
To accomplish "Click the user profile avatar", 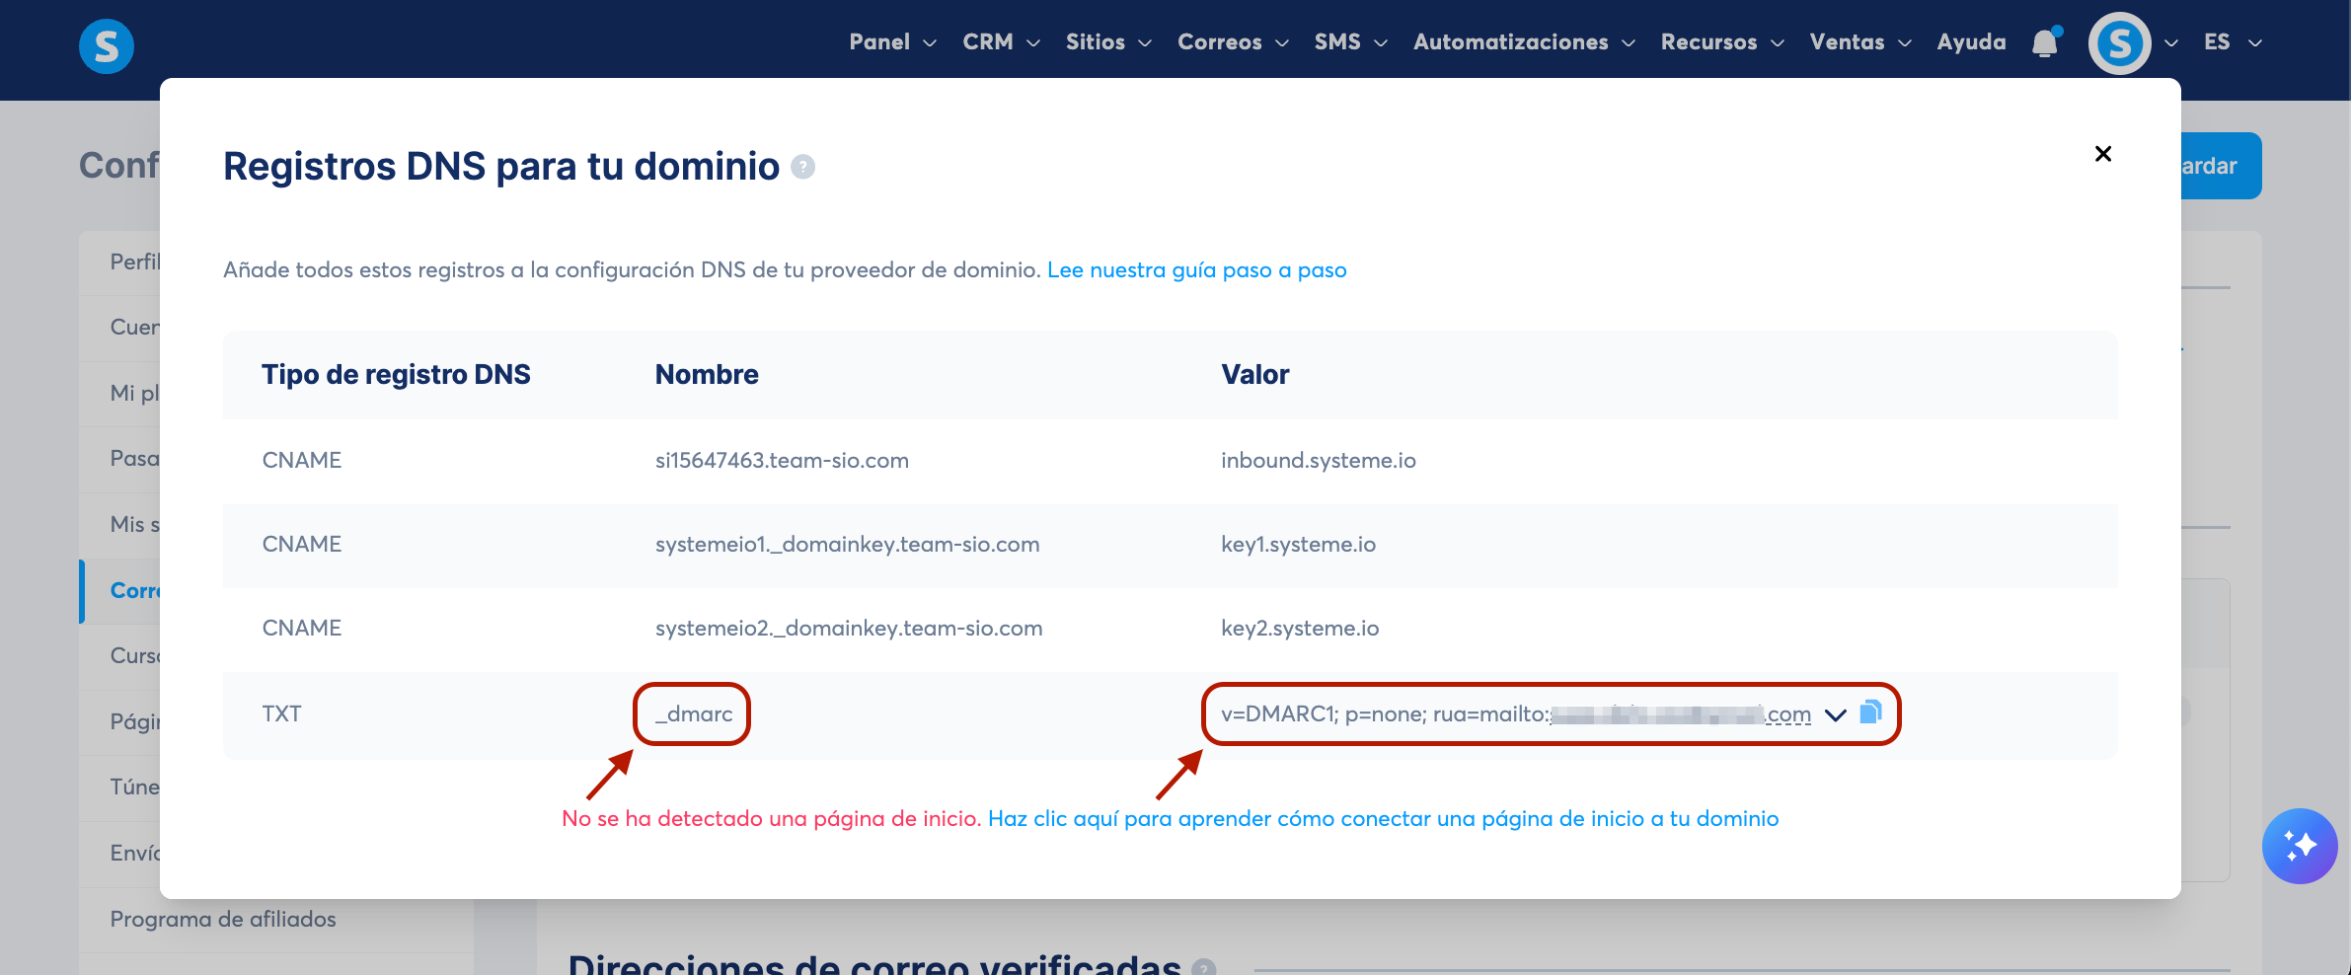I will pos(2119,43).
